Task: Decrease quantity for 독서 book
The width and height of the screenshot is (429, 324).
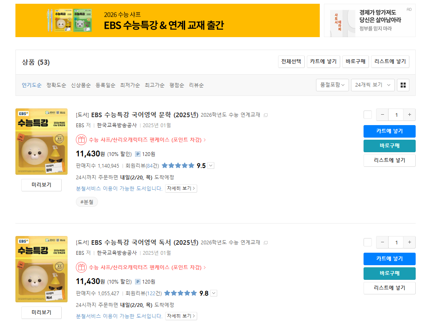Action: tap(382, 242)
